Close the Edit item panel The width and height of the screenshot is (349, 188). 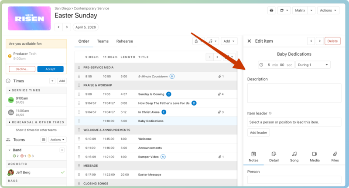point(249,41)
